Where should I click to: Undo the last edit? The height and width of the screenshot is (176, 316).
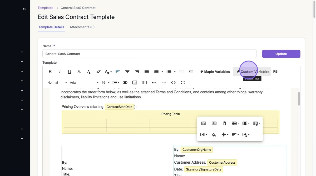[154, 83]
